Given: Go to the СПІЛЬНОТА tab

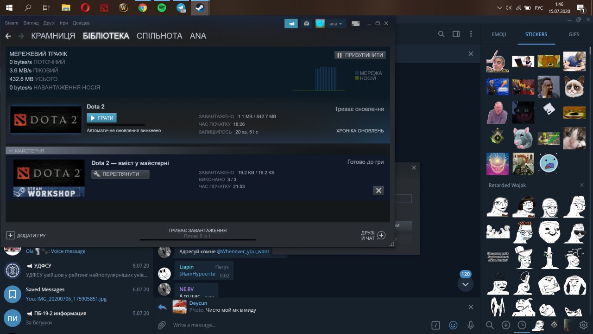Looking at the screenshot, I should 159,36.
